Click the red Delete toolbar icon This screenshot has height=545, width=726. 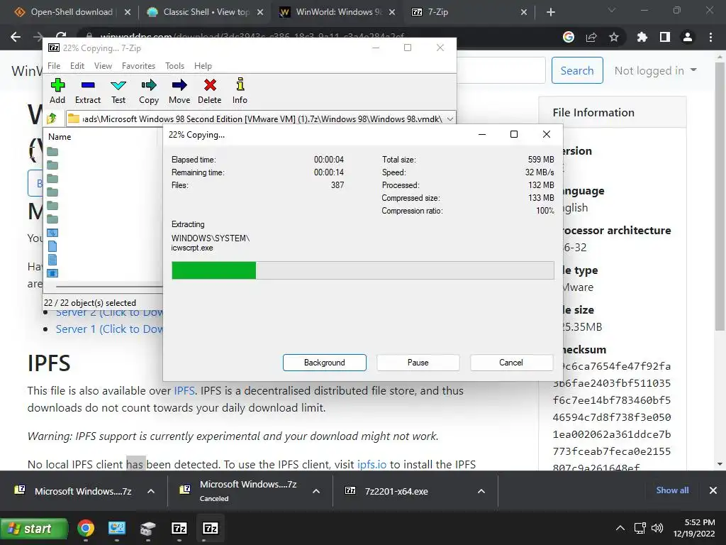point(210,91)
